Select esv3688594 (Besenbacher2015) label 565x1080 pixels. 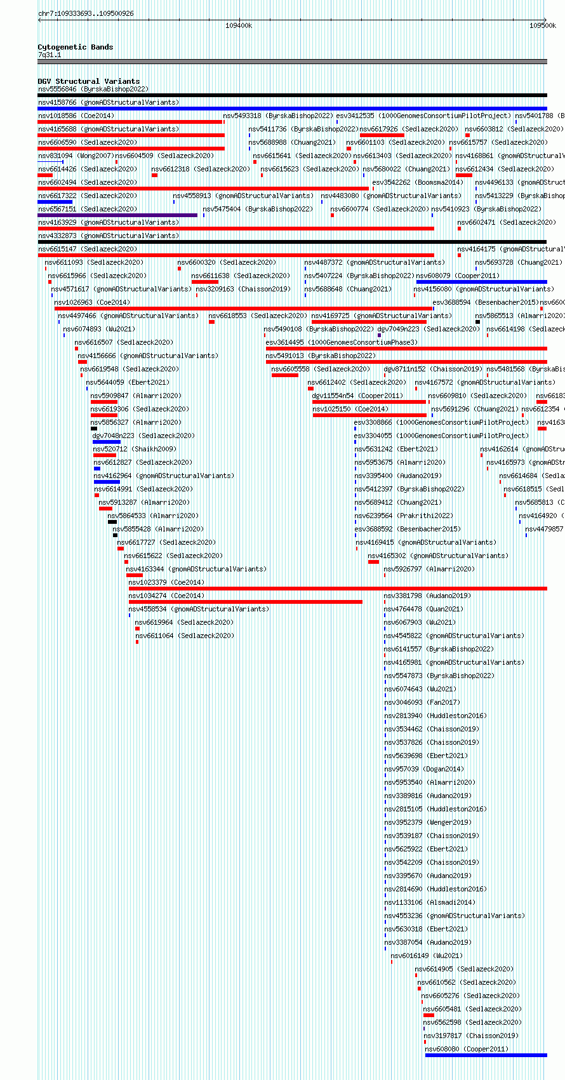486,303
